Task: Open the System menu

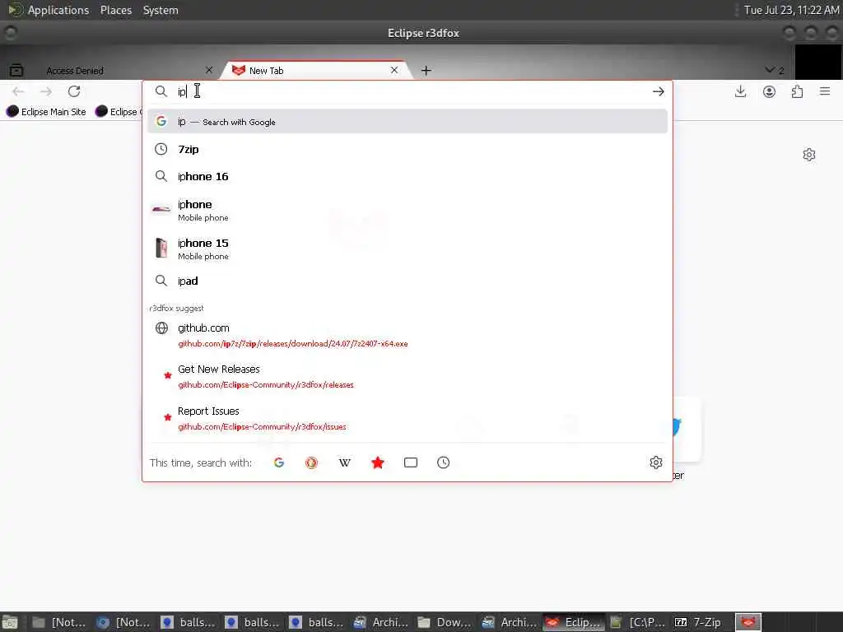Action: 161,10
